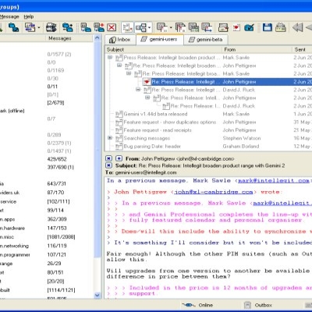The image size is (312, 312).
Task: Click the blue floppy disk save icon
Action: [267, 27]
